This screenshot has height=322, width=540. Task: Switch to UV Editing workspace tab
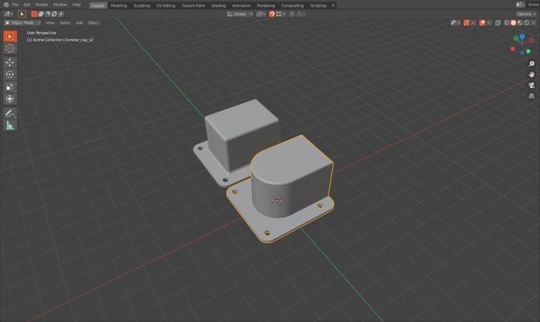[x=165, y=5]
